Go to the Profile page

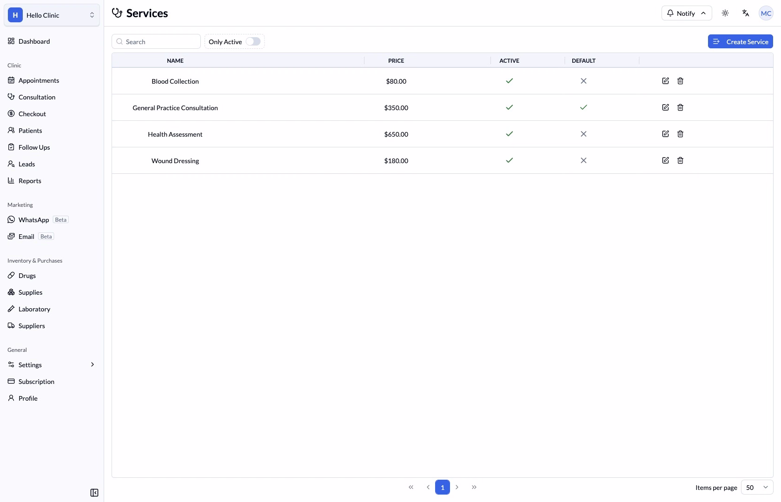[x=52, y=398]
